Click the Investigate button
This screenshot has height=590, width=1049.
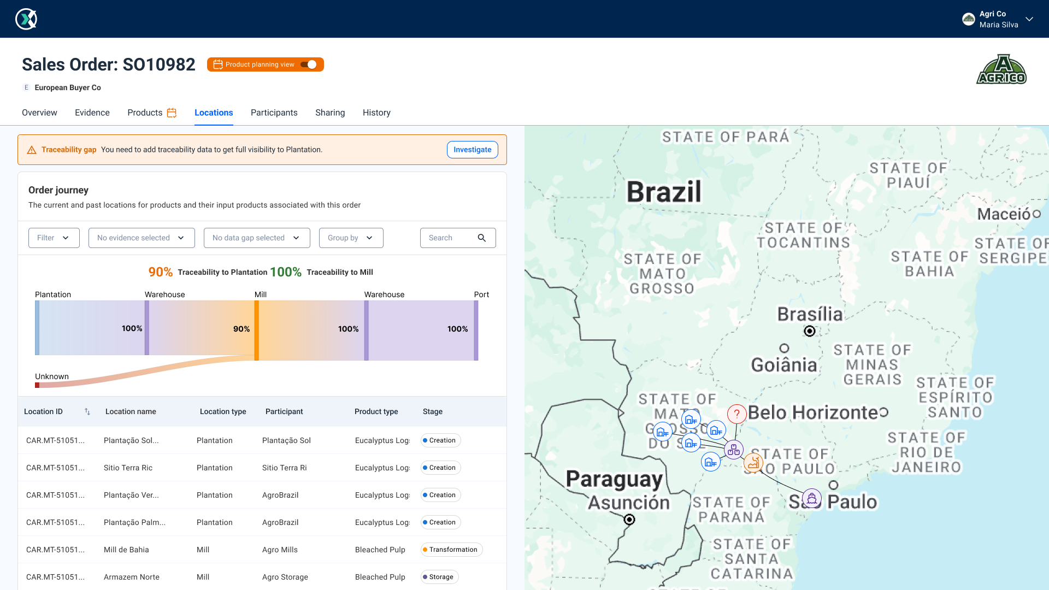coord(472,150)
